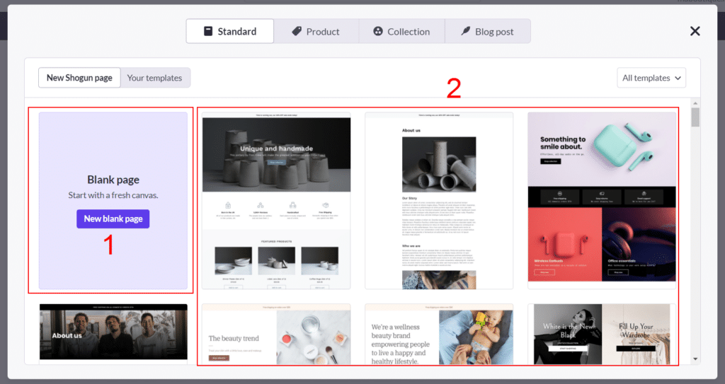The image size is (725, 384).
Task: Click the template list scrollbar thumb
Action: [695, 117]
